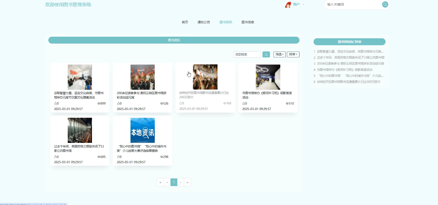The image size is (438, 205).
Task: Open card title 徐州经开区图书馆图书流通量累计已达200万册次
Action: 204,95
